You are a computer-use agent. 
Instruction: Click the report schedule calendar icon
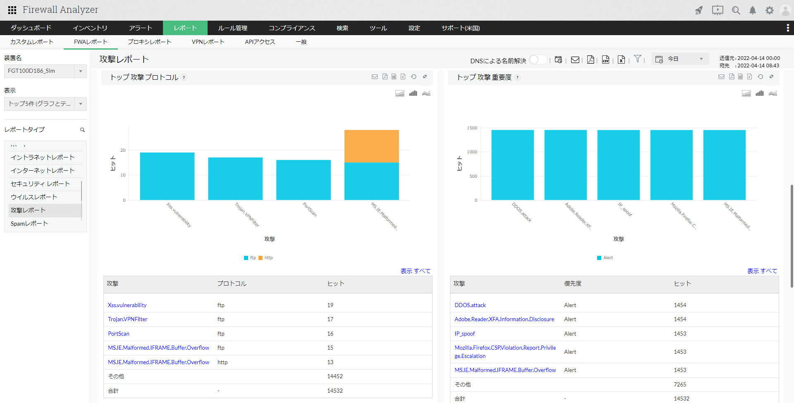point(558,60)
